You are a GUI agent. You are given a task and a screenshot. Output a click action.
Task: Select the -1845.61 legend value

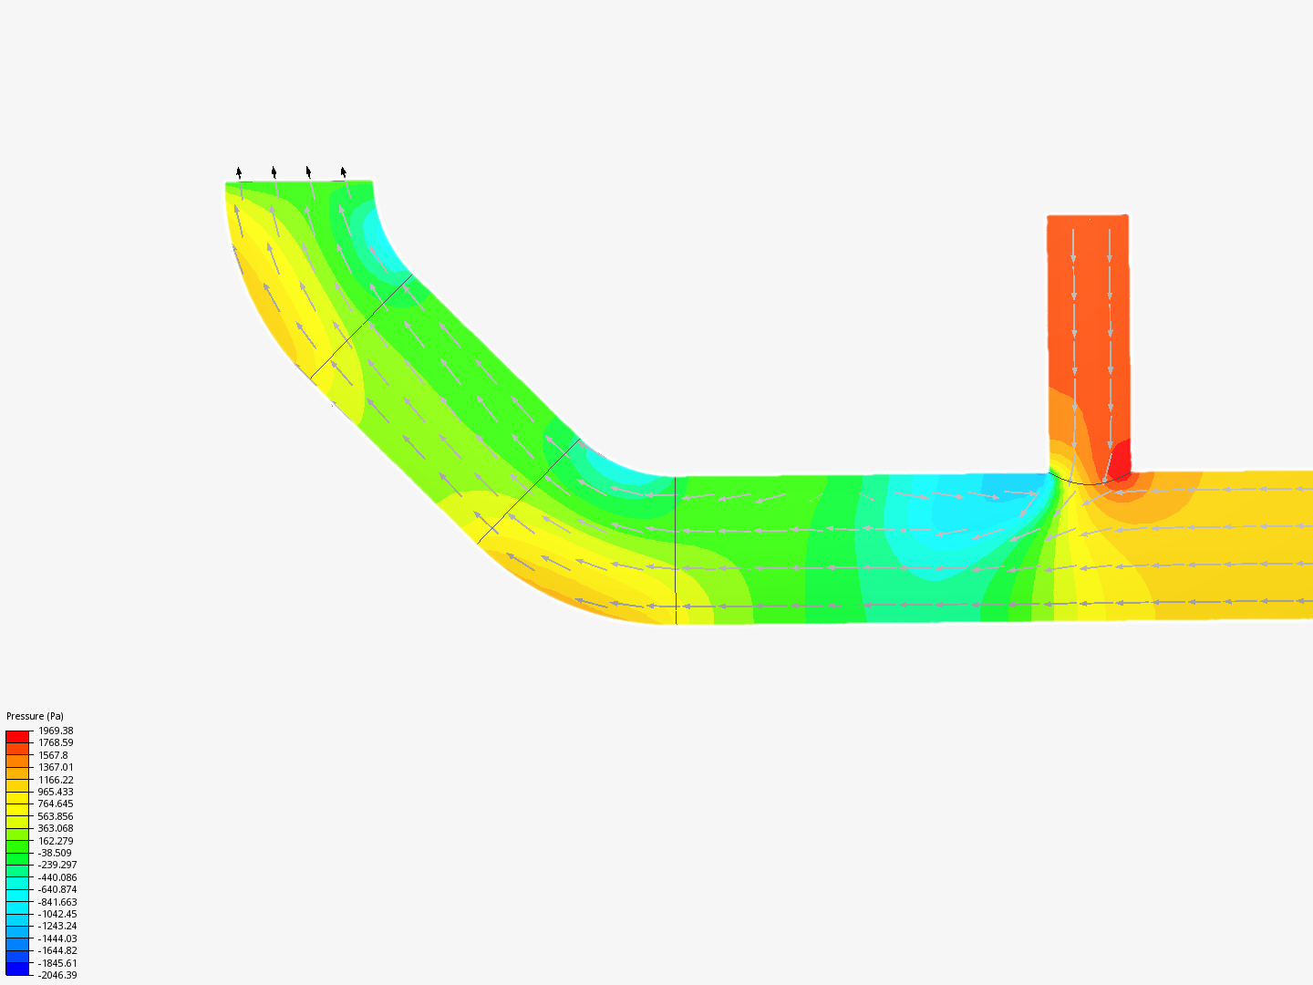coord(57,963)
